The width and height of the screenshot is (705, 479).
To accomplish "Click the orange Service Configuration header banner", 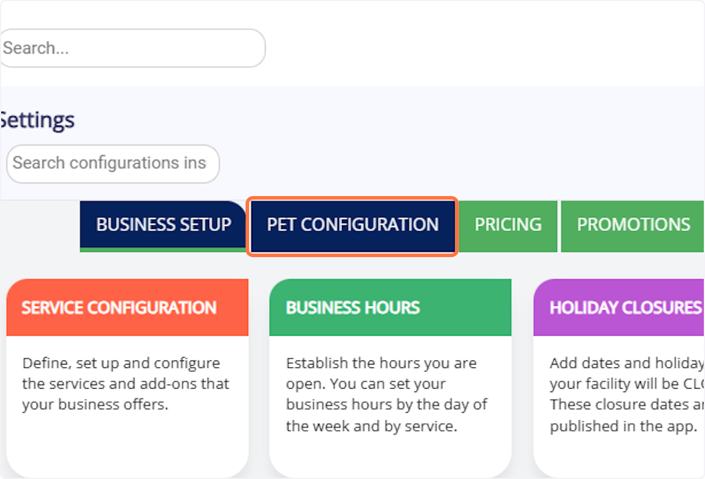I will (x=127, y=307).
